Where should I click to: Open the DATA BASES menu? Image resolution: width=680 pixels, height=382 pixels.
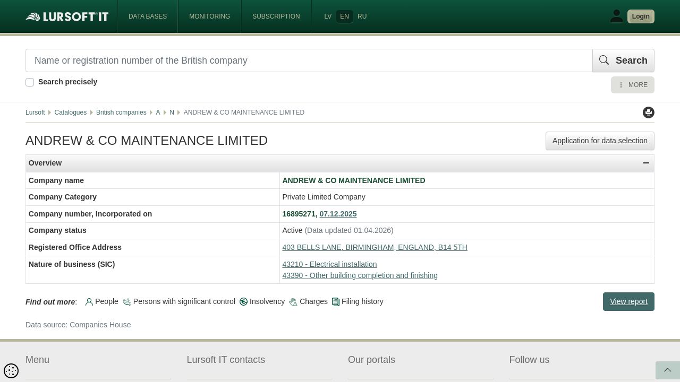tap(148, 16)
